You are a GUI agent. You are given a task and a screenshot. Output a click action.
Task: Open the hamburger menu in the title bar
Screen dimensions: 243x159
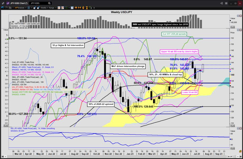point(226,3)
